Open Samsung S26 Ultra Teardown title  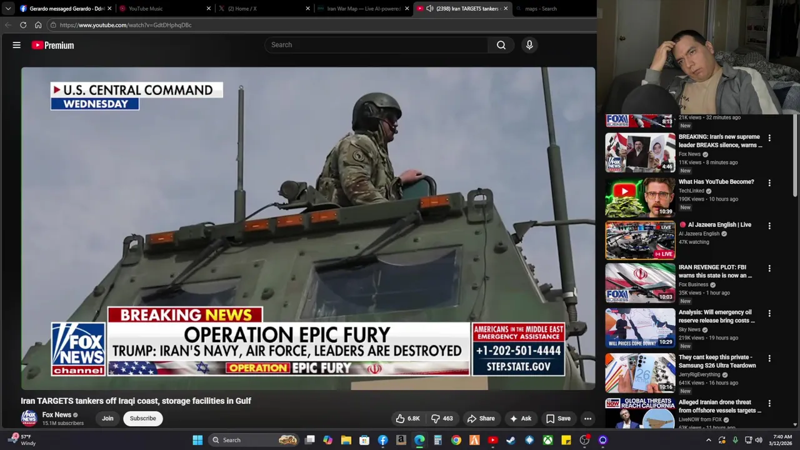click(x=717, y=361)
